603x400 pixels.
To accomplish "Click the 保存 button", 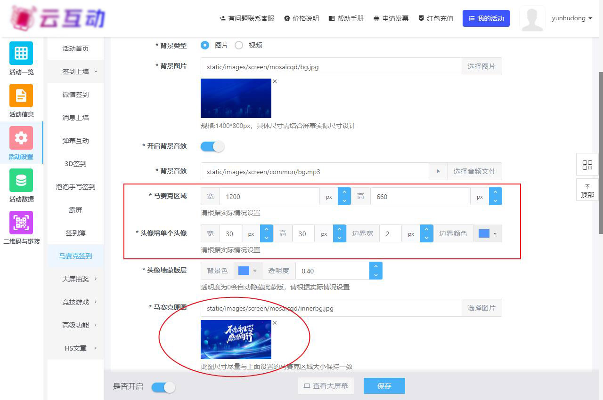I will (384, 386).
